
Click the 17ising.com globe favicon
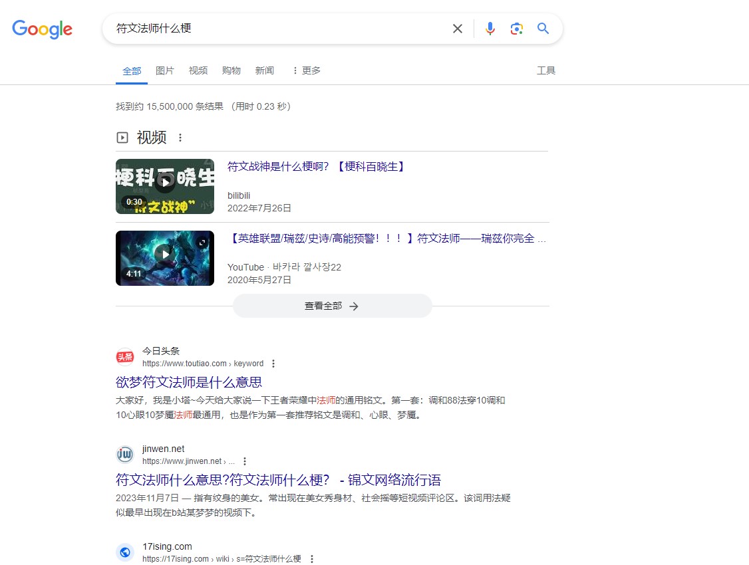click(125, 552)
